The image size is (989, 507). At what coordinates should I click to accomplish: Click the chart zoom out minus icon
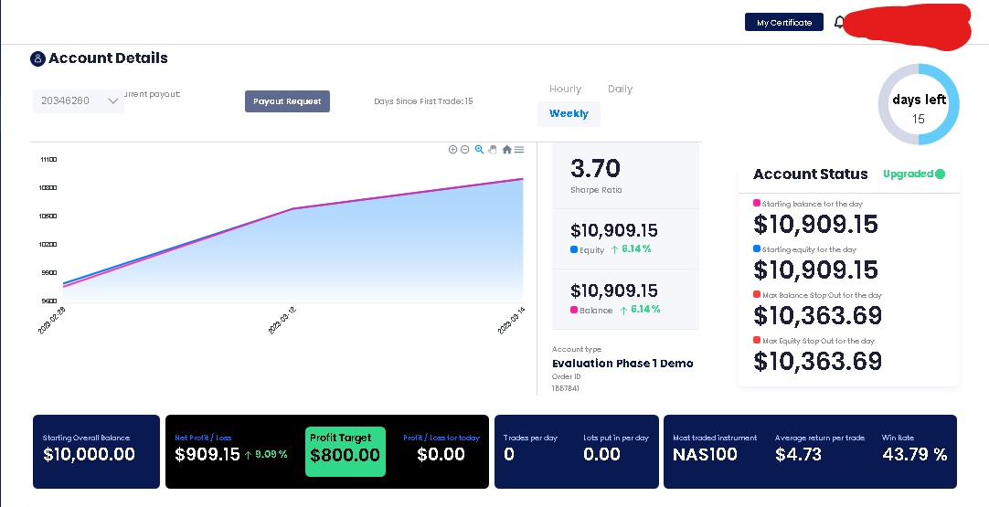465,150
